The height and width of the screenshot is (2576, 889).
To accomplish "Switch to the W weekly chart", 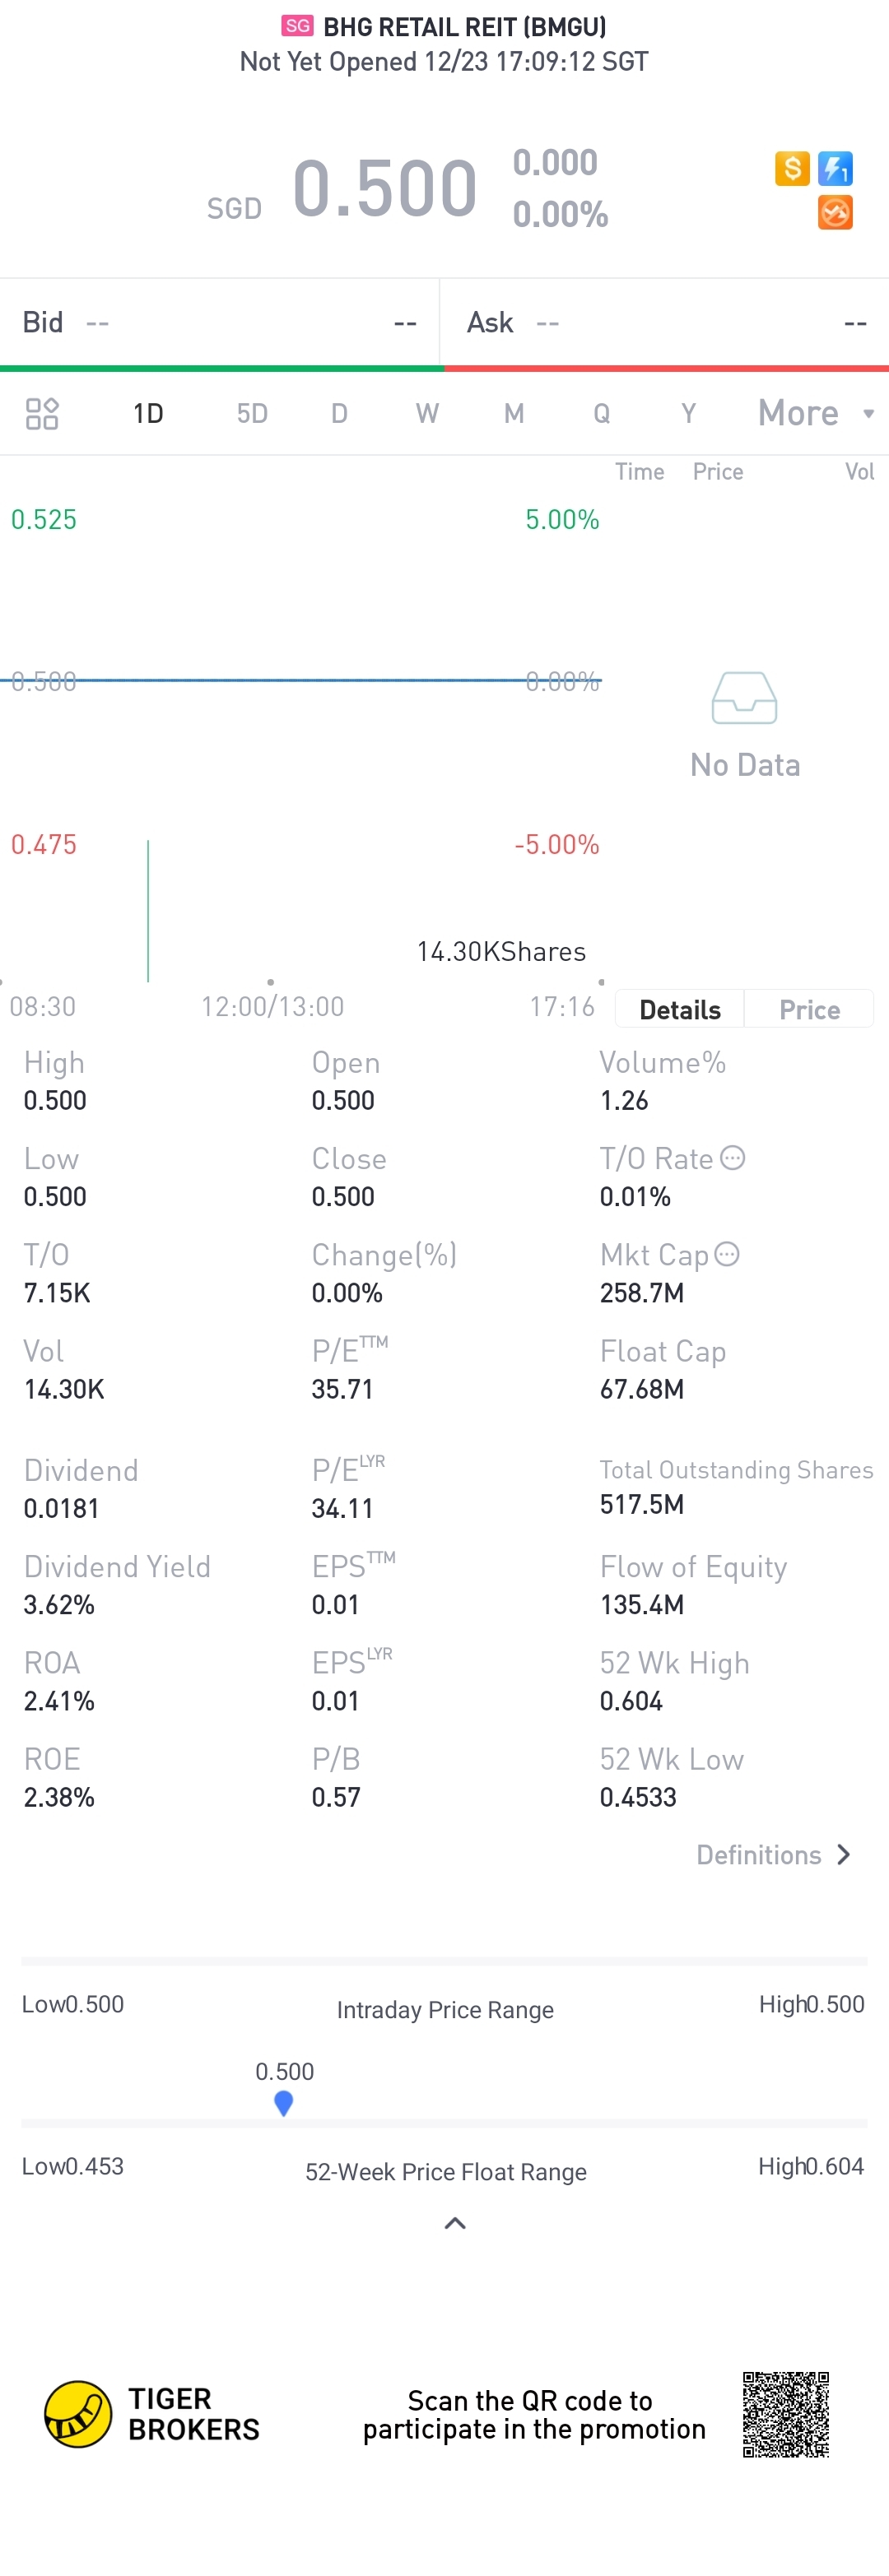I will pos(427,413).
